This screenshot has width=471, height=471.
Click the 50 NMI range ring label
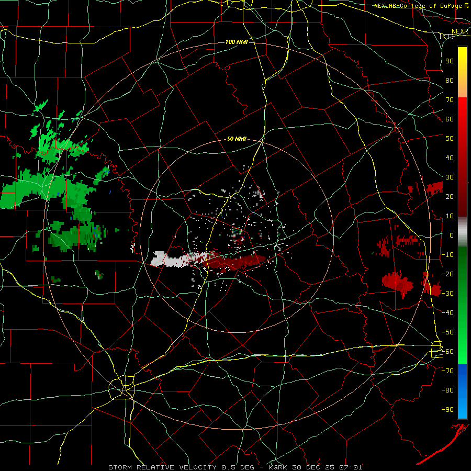237,139
